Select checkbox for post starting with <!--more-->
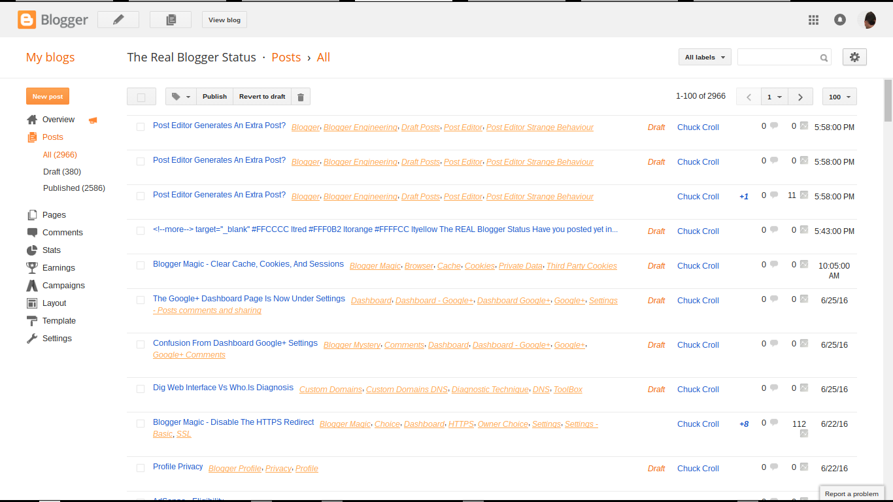Viewport: 893px width, 502px height. (x=141, y=231)
